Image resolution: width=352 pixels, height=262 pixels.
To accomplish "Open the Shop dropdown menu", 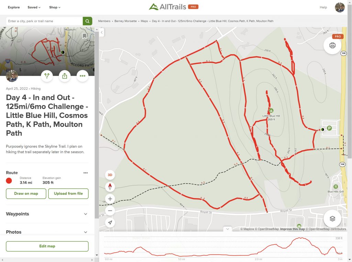I will click(x=55, y=7).
